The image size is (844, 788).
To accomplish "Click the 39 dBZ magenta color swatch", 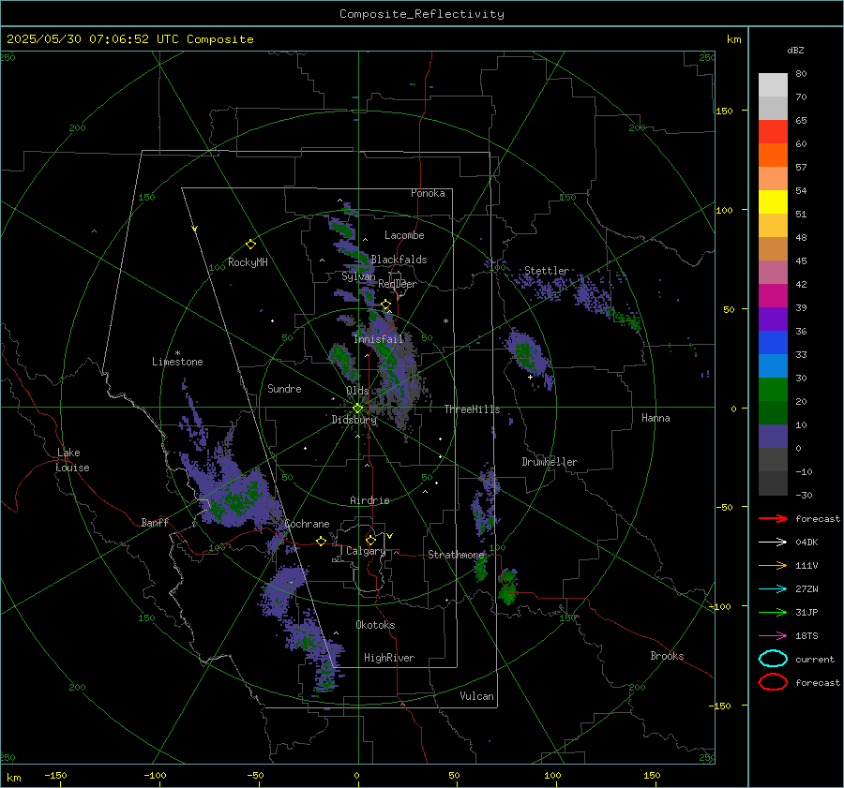I will click(x=773, y=295).
